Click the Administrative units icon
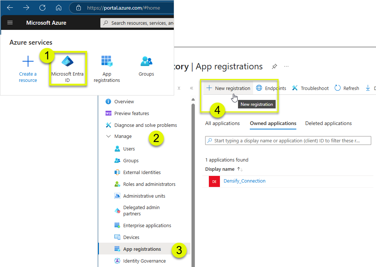 coord(117,196)
